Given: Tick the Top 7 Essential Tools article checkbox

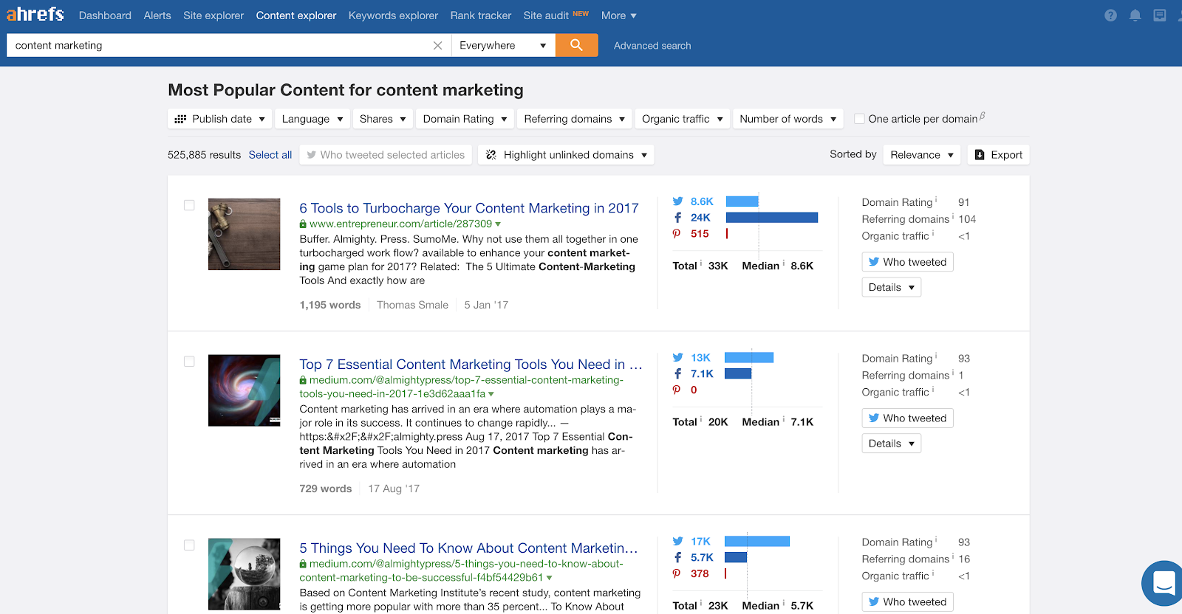Looking at the screenshot, I should point(189,362).
